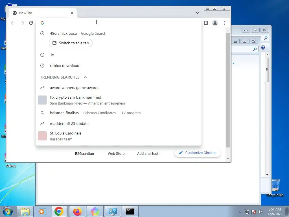Click the scroll down arrow in Chrome
The width and height of the screenshot is (289, 217).
(228, 159)
